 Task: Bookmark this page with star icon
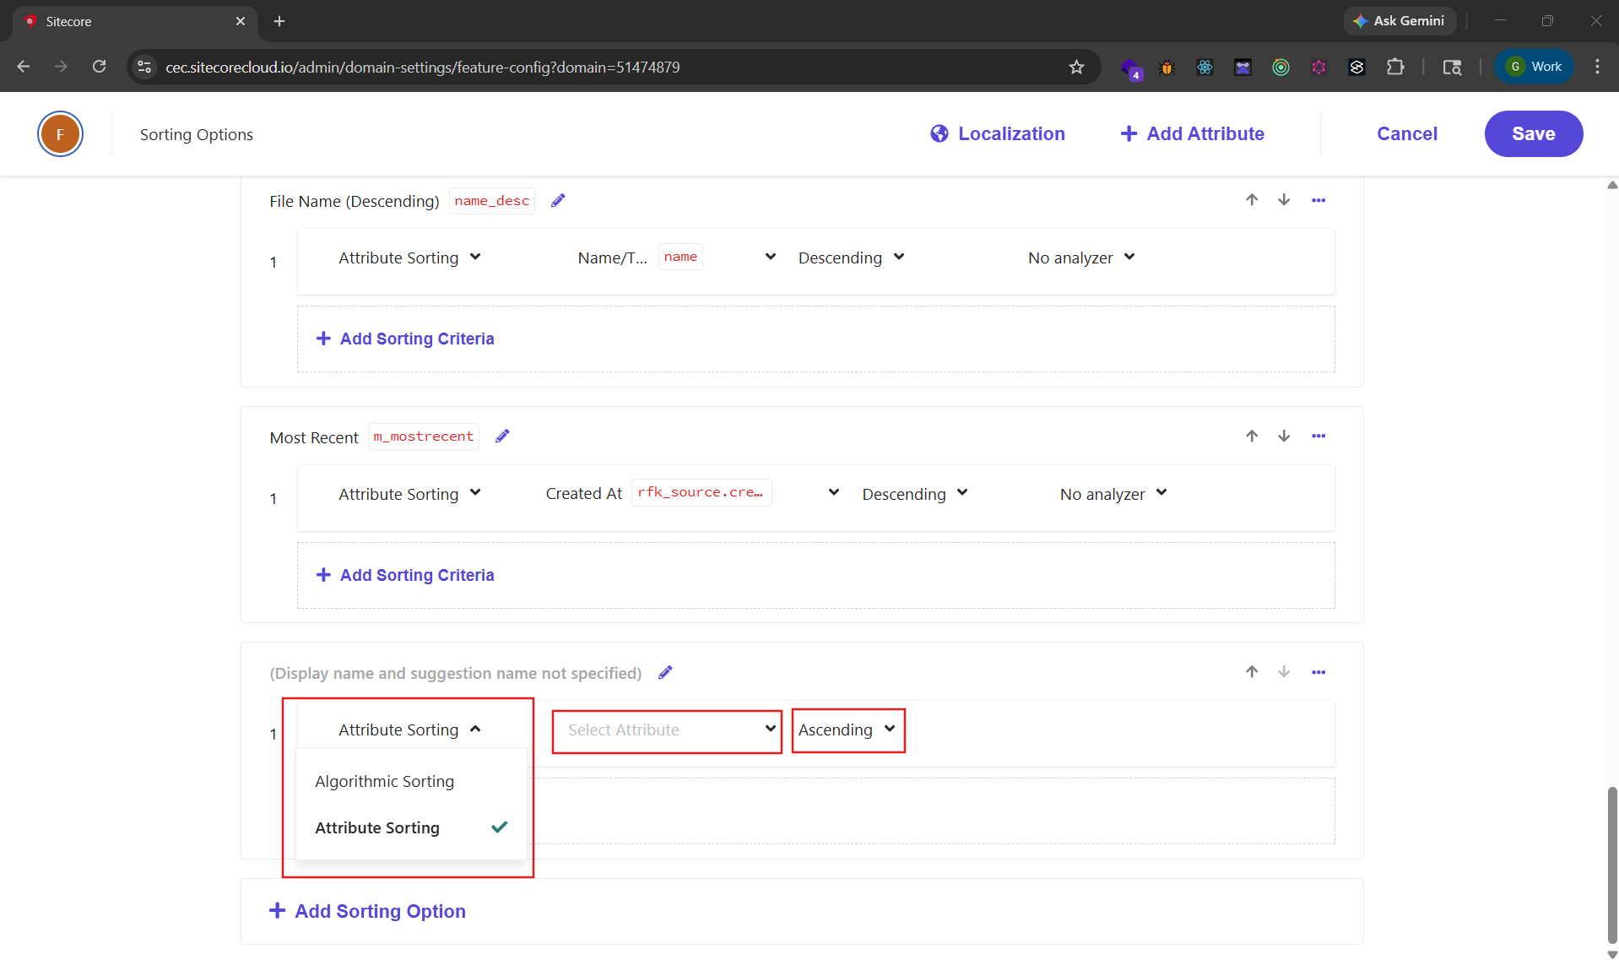coord(1076,68)
